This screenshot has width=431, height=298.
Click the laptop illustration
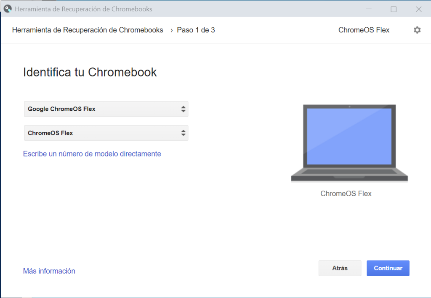[x=349, y=143]
